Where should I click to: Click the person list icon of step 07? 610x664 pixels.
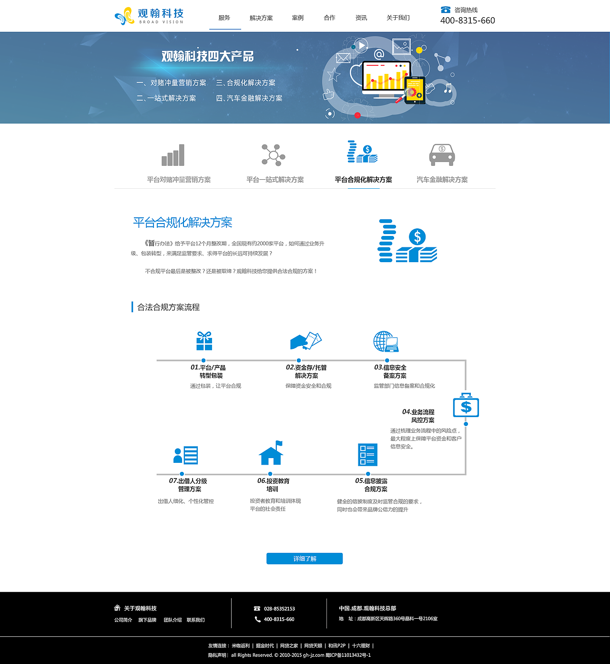click(185, 455)
